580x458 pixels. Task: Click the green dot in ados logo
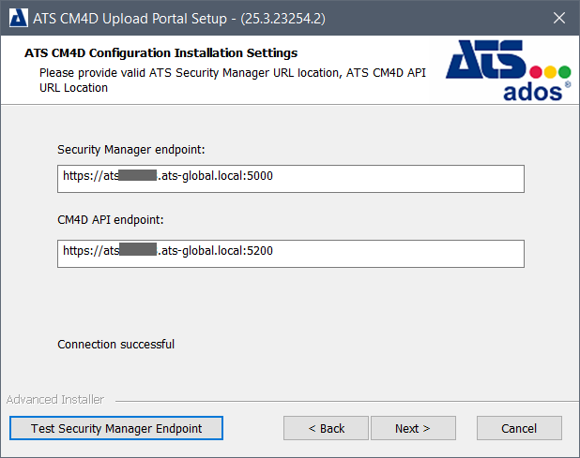coord(564,72)
